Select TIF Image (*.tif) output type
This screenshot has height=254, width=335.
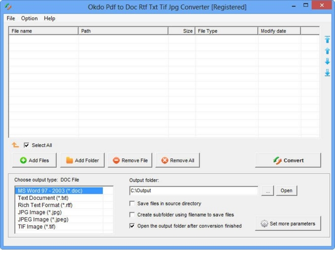click(59, 226)
